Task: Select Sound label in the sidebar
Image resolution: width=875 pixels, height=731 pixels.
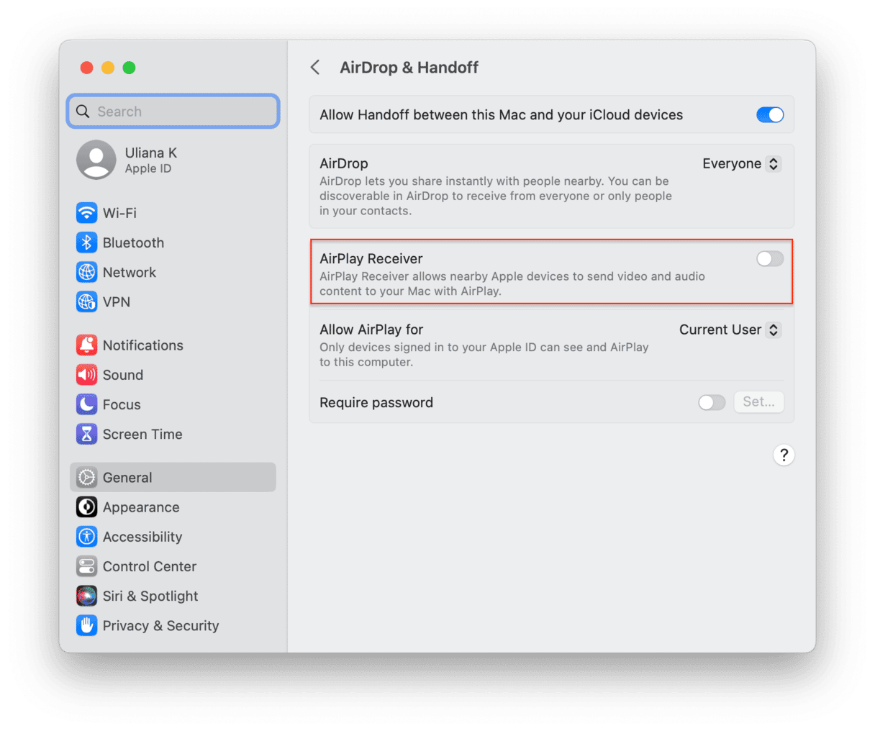Action: [123, 375]
